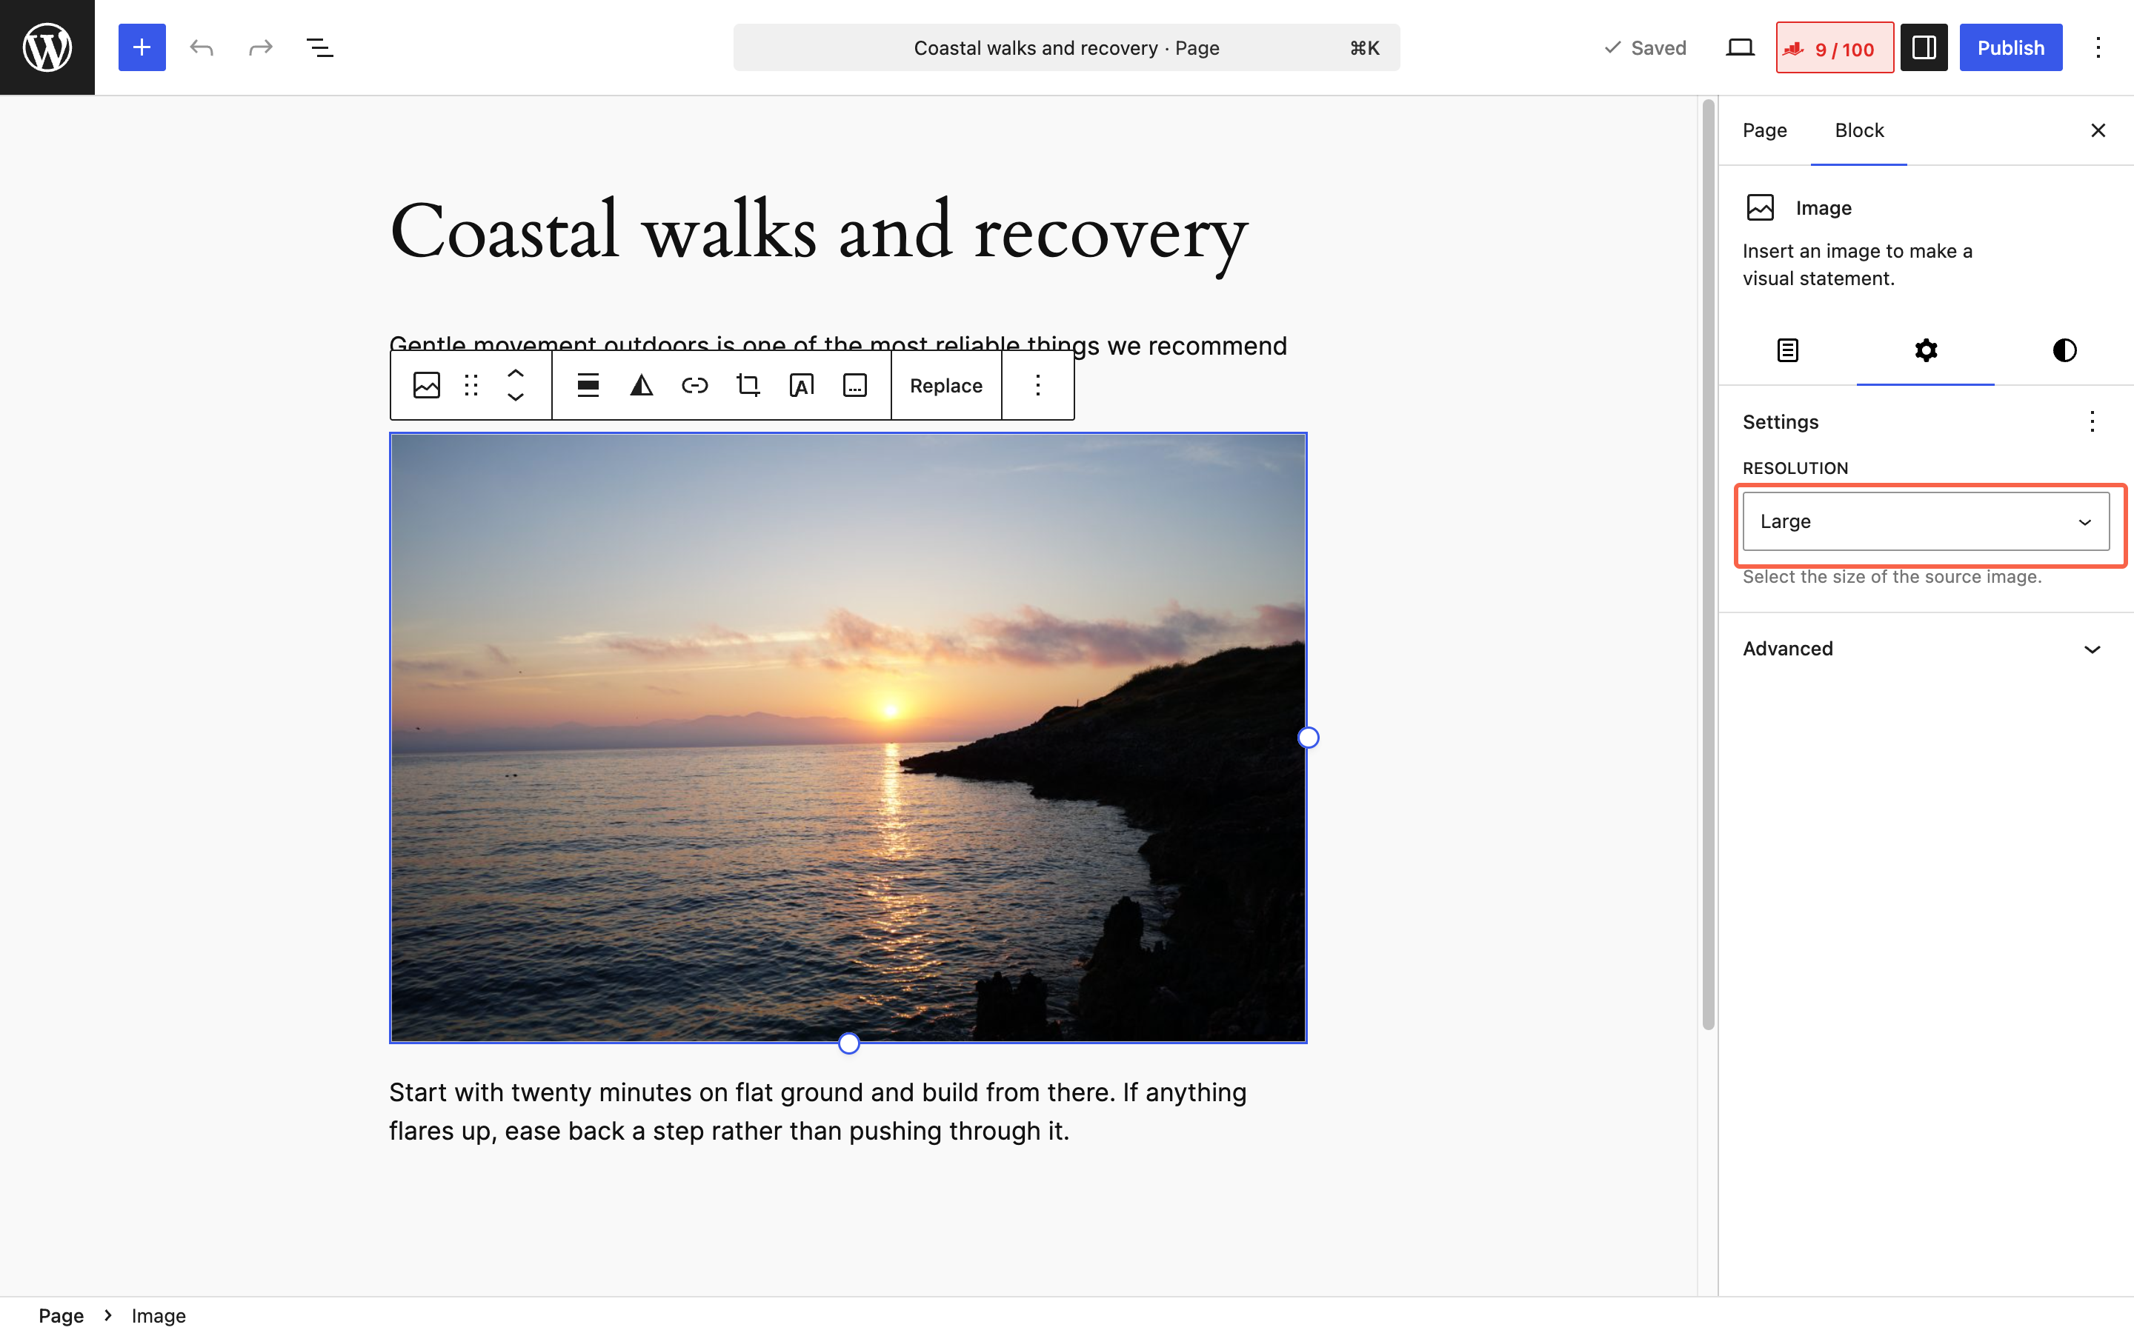Undo the last change

[x=201, y=47]
